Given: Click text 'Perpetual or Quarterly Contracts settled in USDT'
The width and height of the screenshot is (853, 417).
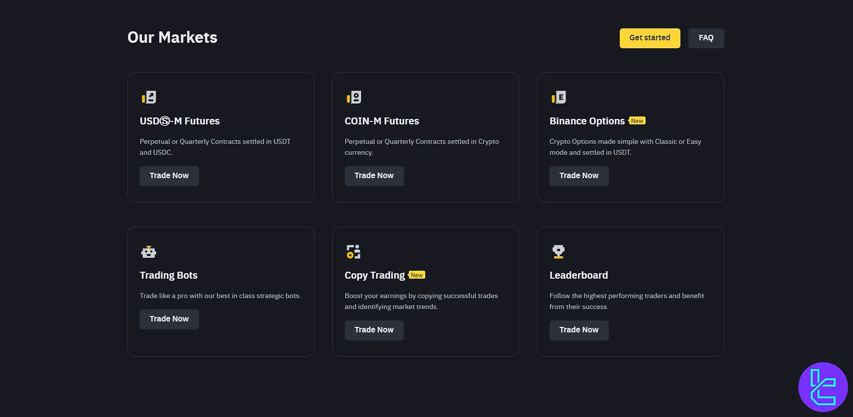Looking at the screenshot, I should pyautogui.click(x=215, y=142).
